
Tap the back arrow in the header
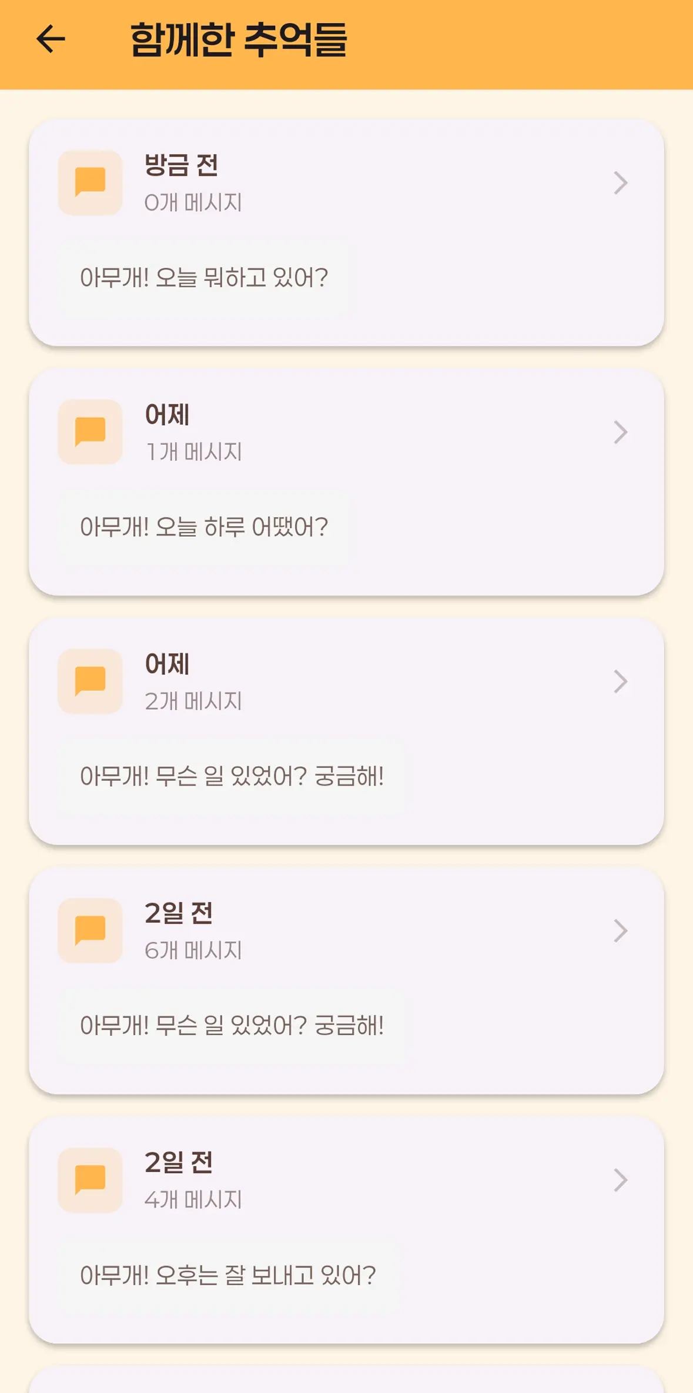(x=51, y=39)
